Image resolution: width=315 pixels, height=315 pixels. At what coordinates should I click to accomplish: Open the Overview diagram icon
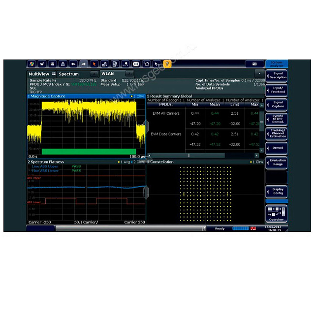coord(277,214)
